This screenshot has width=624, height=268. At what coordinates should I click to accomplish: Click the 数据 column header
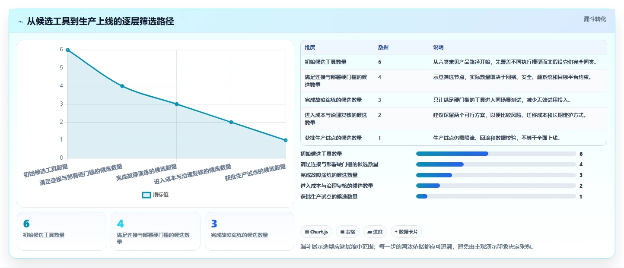383,47
